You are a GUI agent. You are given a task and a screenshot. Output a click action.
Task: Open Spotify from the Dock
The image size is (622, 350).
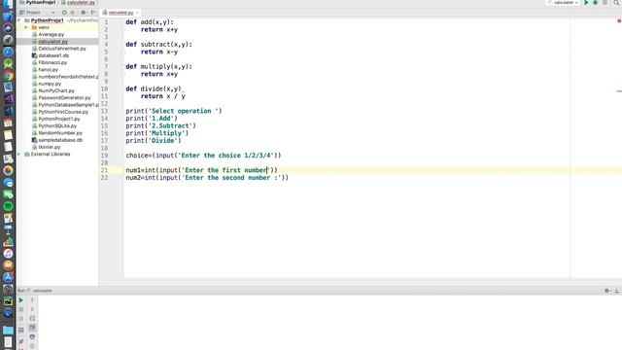tap(8, 206)
